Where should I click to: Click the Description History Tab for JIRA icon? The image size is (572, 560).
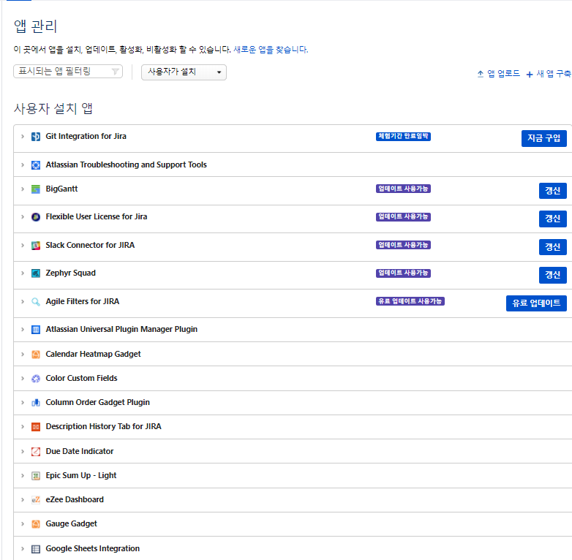pyautogui.click(x=36, y=426)
